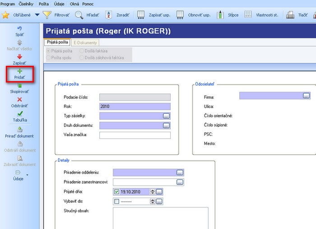The height and width of the screenshot is (229, 316).
Task: Open the Prijaté dňa calendar button
Action: 159,192
